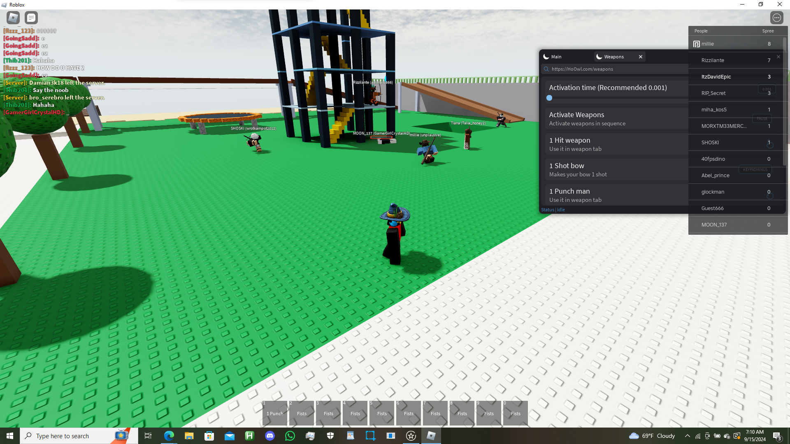
Task: Close the Weapons tab
Action: click(641, 57)
